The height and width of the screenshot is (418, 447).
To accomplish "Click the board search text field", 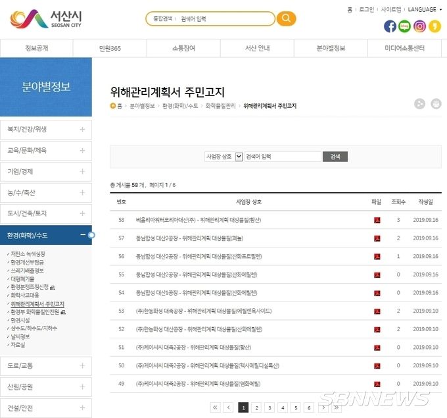I will (x=283, y=157).
